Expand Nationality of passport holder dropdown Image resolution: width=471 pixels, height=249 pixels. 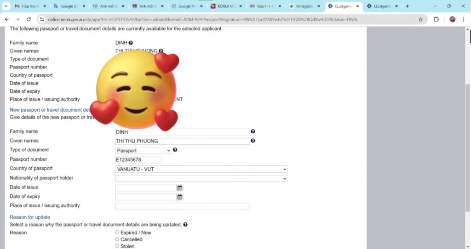[201, 178]
